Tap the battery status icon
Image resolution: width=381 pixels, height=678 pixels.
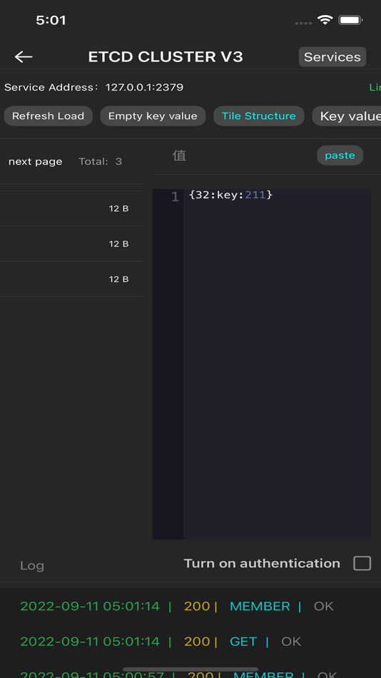(350, 20)
